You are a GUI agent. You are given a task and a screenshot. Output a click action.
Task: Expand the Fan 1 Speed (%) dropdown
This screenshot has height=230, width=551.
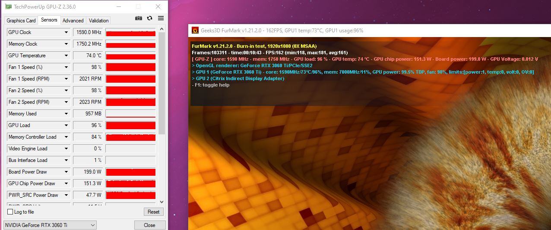66,67
